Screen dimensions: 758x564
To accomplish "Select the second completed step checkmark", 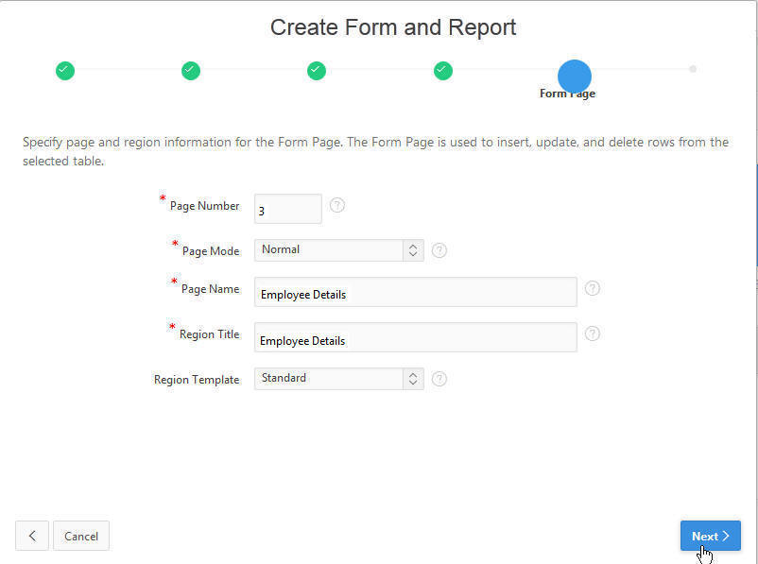I will click(x=191, y=70).
